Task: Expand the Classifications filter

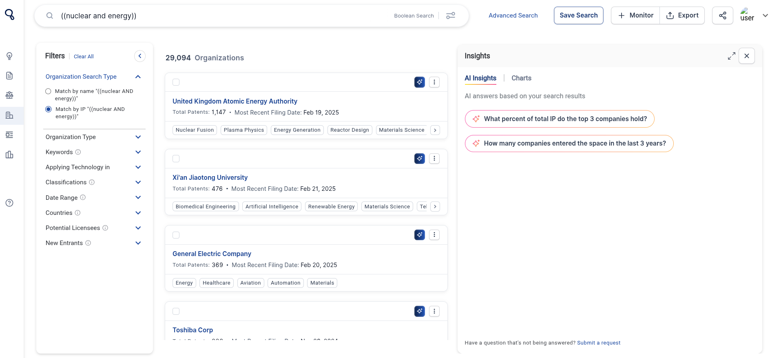Action: 138,182
